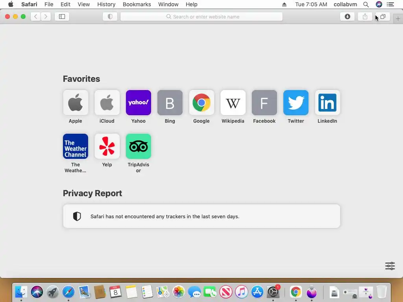Show downloads via the download arrow icon

[x=347, y=17]
